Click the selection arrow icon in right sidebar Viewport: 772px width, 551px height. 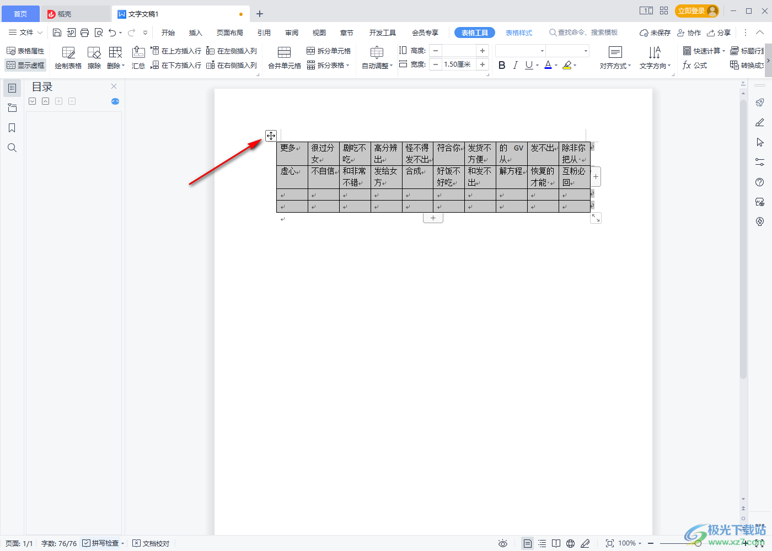coord(760,142)
